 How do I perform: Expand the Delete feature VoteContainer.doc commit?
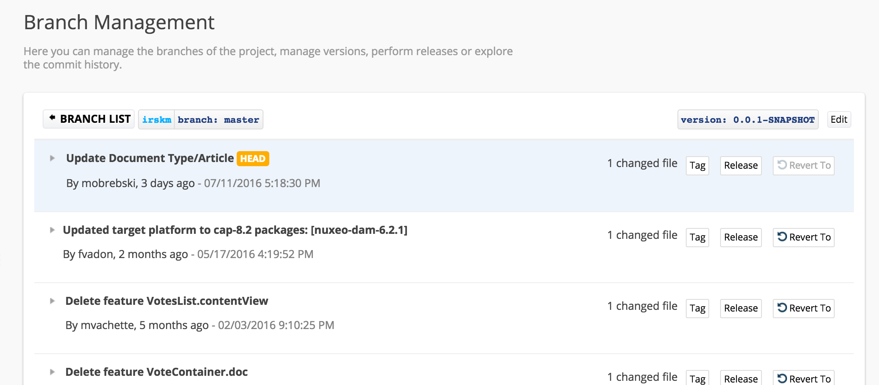[52, 372]
